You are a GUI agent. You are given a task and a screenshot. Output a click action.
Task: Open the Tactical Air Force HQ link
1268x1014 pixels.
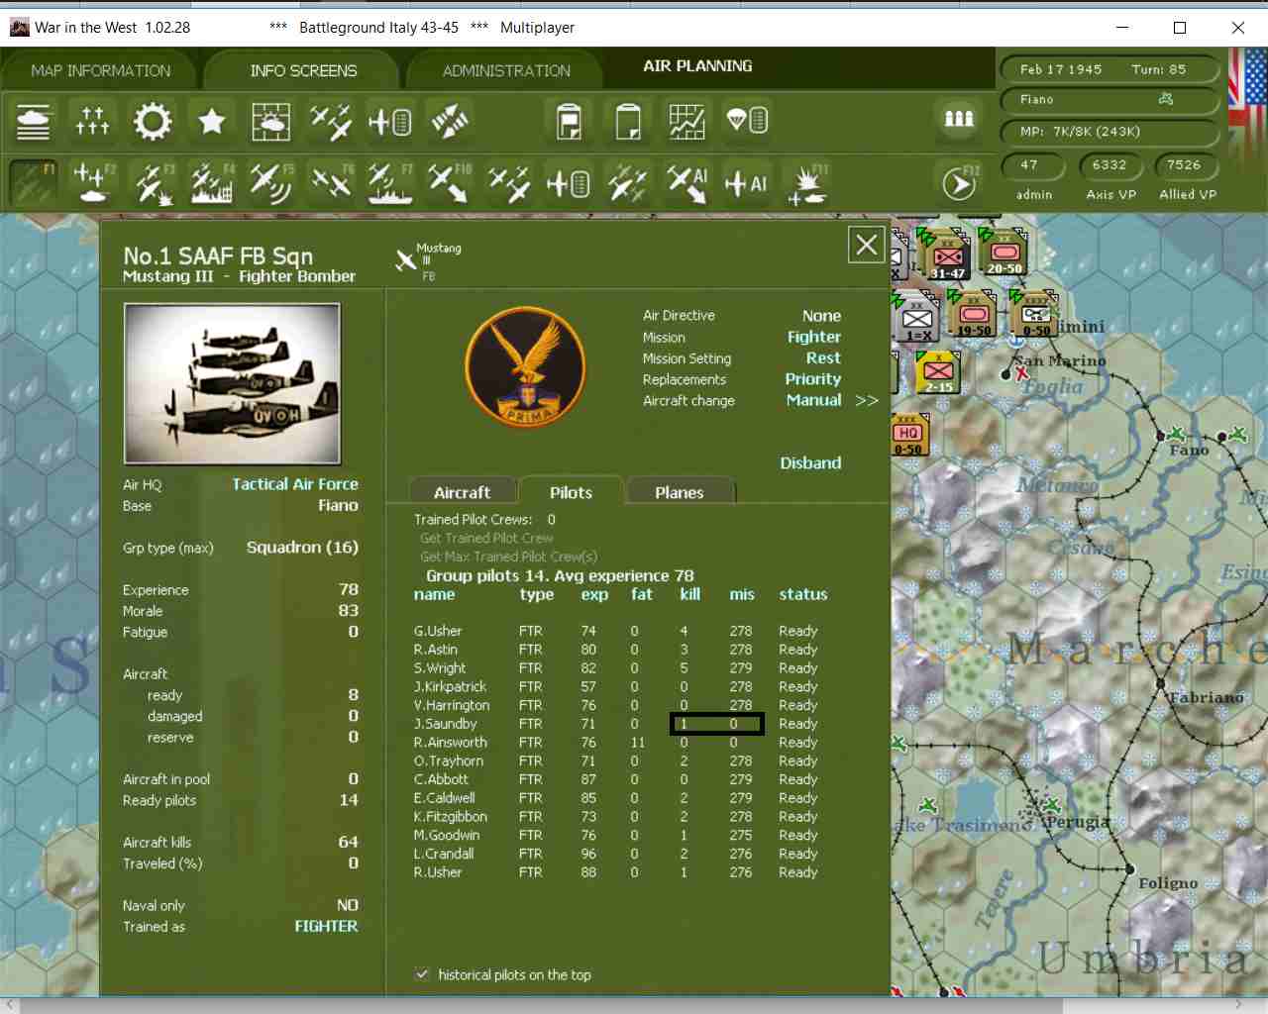tap(295, 484)
